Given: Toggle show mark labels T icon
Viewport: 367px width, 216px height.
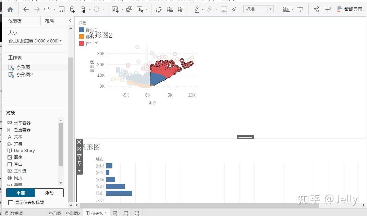Looking at the screenshot, I should click(224, 9).
